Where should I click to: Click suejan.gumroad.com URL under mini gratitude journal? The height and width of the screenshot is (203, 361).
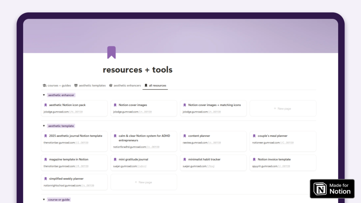(x=130, y=166)
